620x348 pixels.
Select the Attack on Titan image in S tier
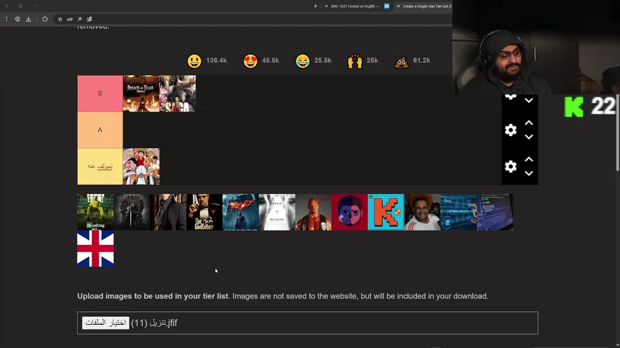tap(141, 94)
